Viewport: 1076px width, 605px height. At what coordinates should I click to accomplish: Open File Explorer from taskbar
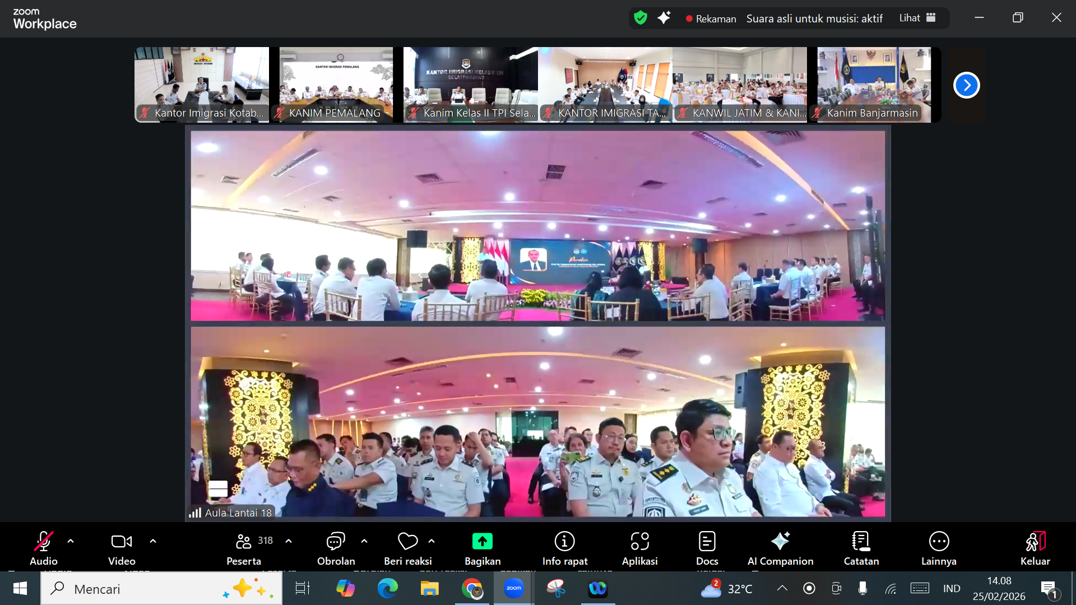(x=429, y=588)
